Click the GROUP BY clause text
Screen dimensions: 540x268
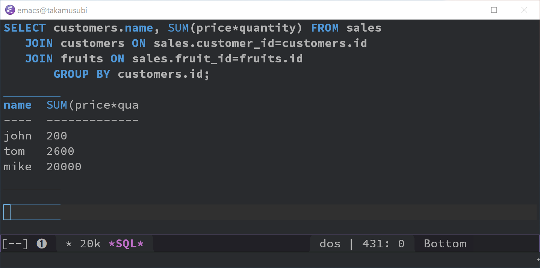tap(82, 74)
